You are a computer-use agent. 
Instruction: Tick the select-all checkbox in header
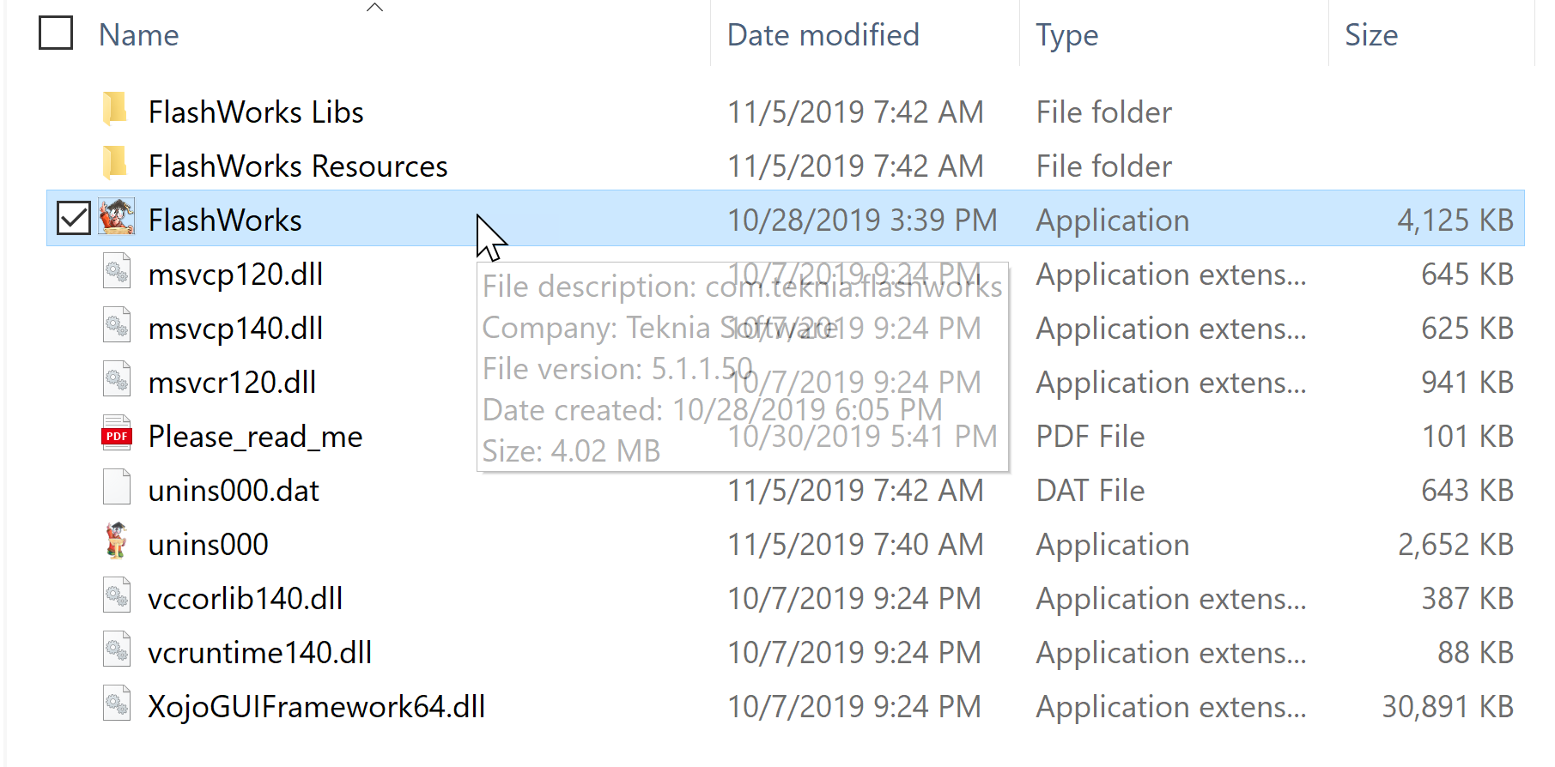(56, 33)
